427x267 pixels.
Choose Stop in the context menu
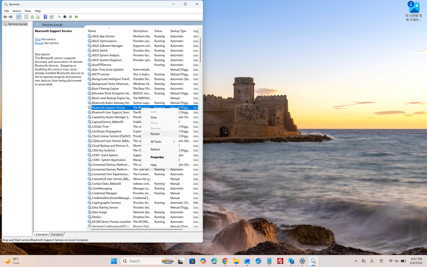[x=160, y=117]
